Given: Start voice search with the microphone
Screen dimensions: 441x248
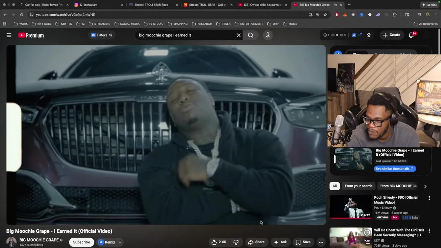Looking at the screenshot, I should pos(268,35).
